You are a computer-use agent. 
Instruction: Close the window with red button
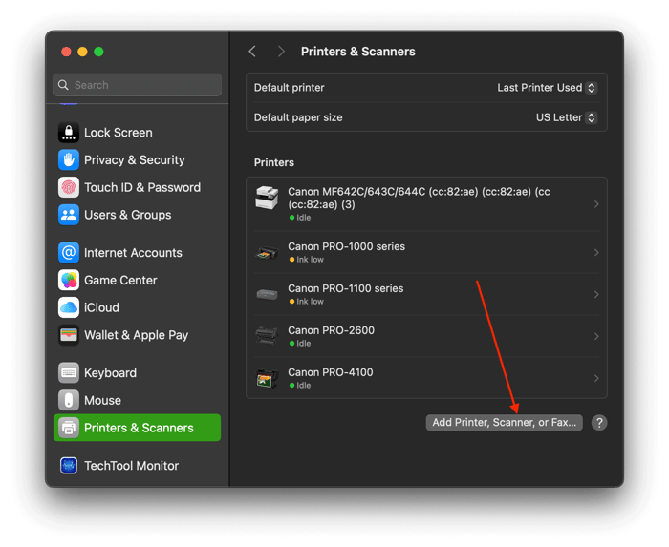tap(66, 52)
